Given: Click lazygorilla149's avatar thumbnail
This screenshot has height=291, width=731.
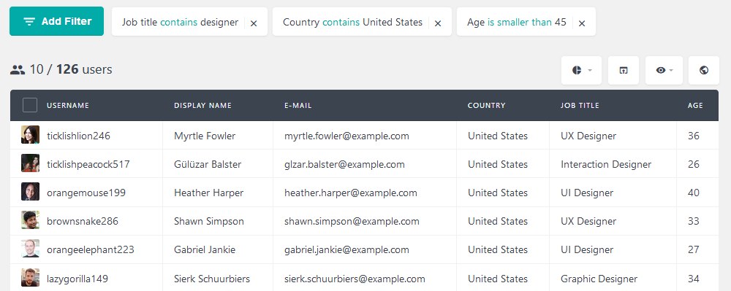Looking at the screenshot, I should pos(30,278).
